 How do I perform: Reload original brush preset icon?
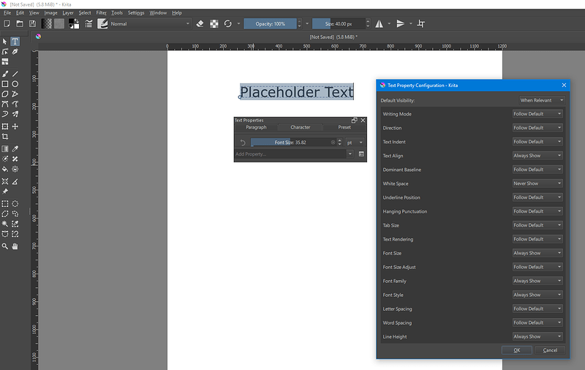click(228, 24)
